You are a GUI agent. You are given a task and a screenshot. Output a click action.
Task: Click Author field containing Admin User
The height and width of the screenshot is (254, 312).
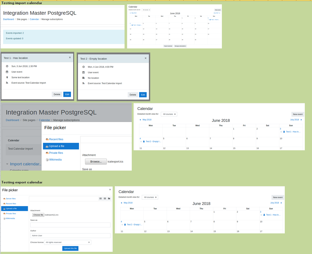coord(70,236)
